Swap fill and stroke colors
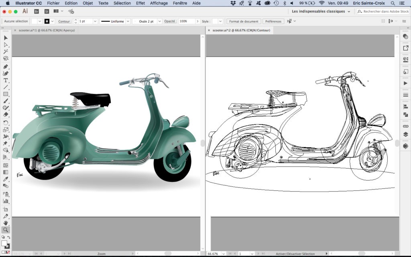The height and width of the screenshot is (257, 411). 9,237
